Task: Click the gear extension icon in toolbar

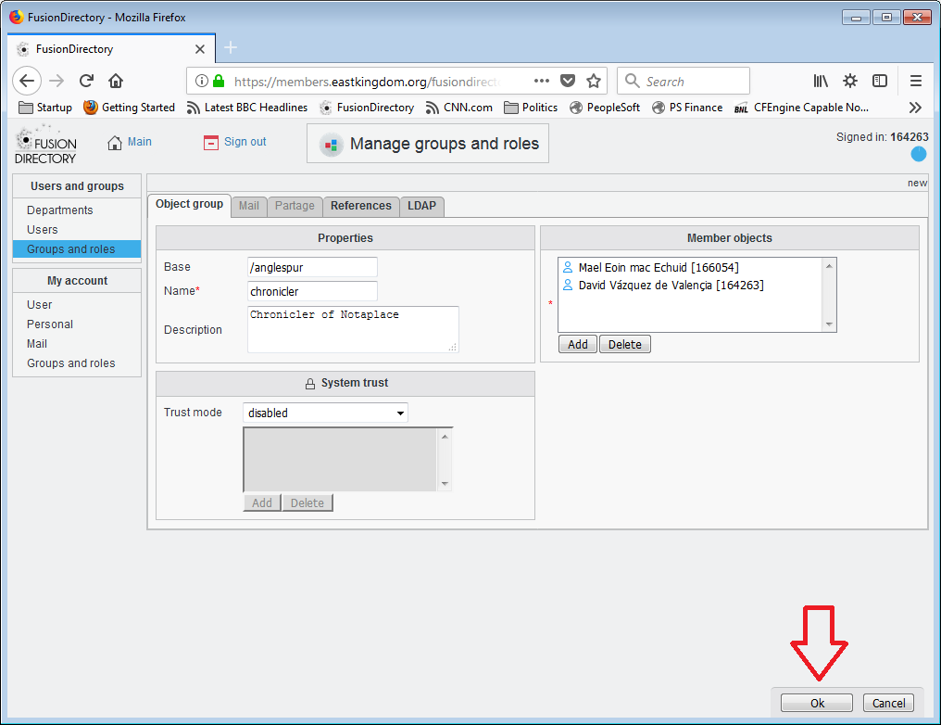Action: tap(850, 81)
